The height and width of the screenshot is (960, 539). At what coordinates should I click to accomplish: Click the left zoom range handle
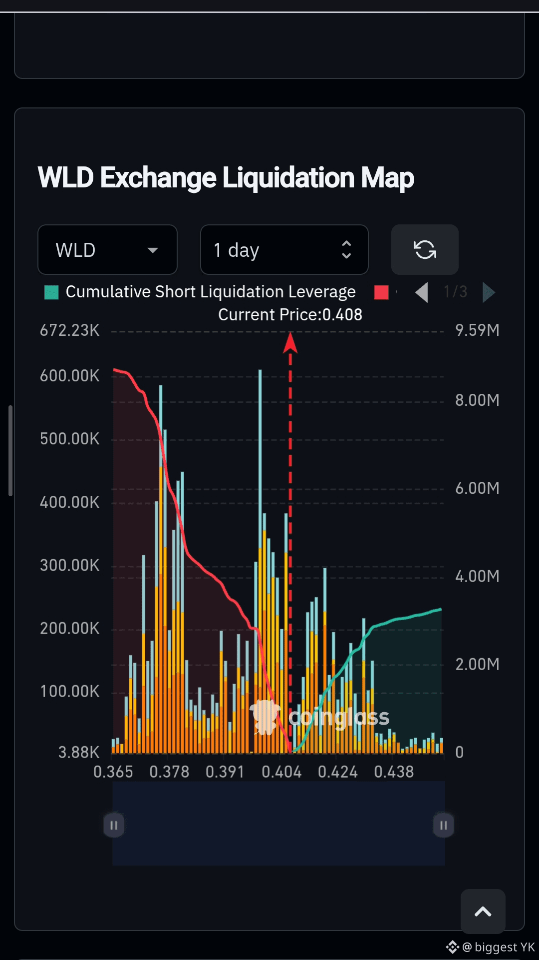coord(114,825)
